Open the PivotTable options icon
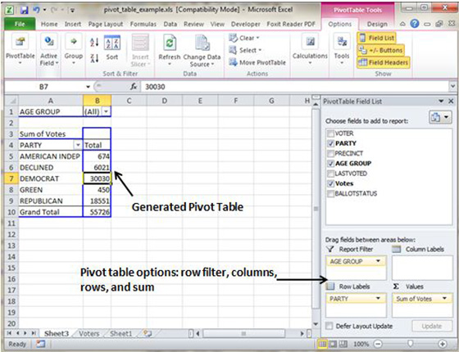 [x=20, y=42]
